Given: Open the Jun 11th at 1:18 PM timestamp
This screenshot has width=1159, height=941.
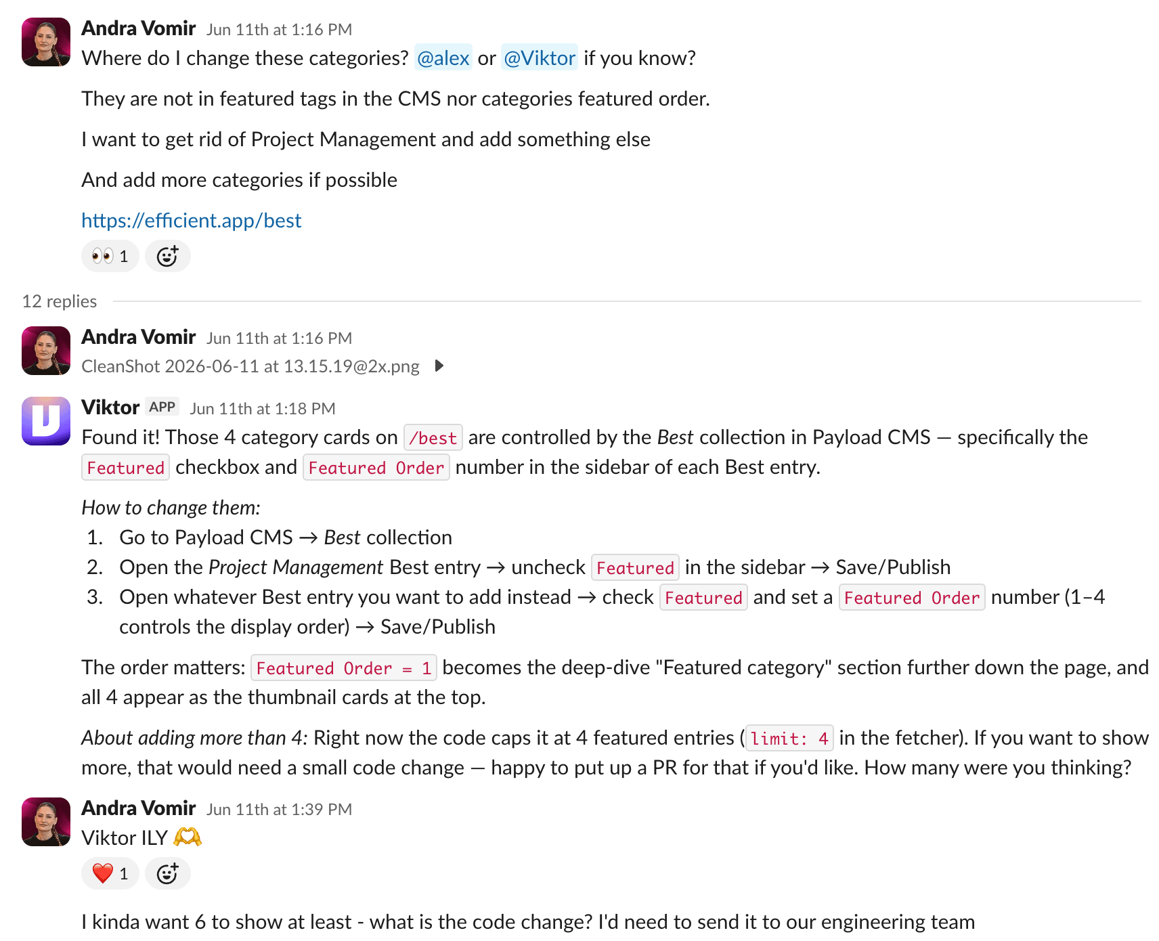Looking at the screenshot, I should pos(263,409).
